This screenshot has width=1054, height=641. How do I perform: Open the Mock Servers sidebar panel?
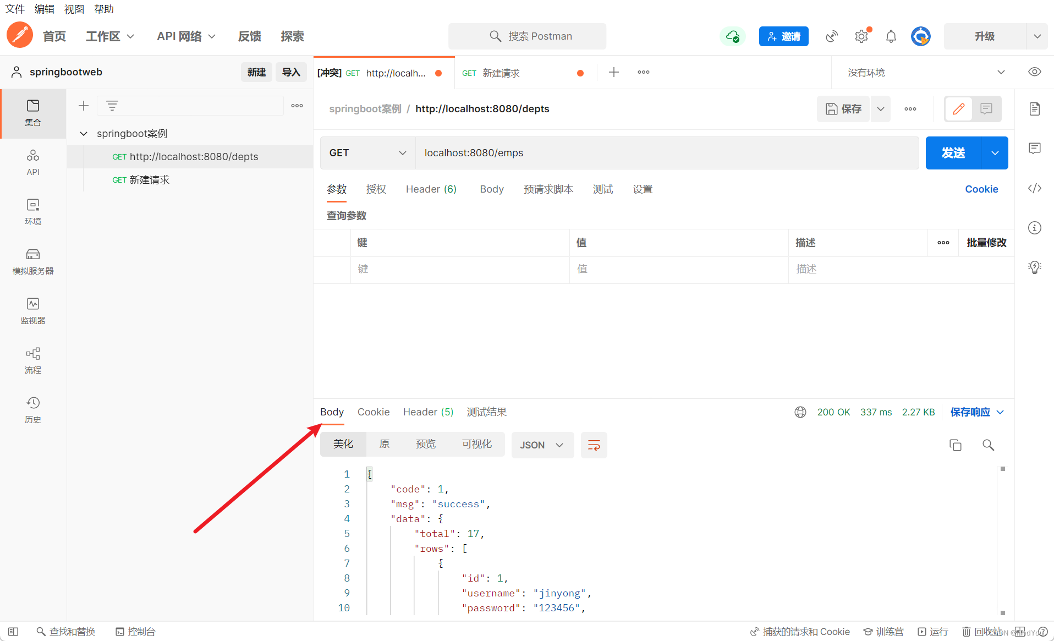33,261
